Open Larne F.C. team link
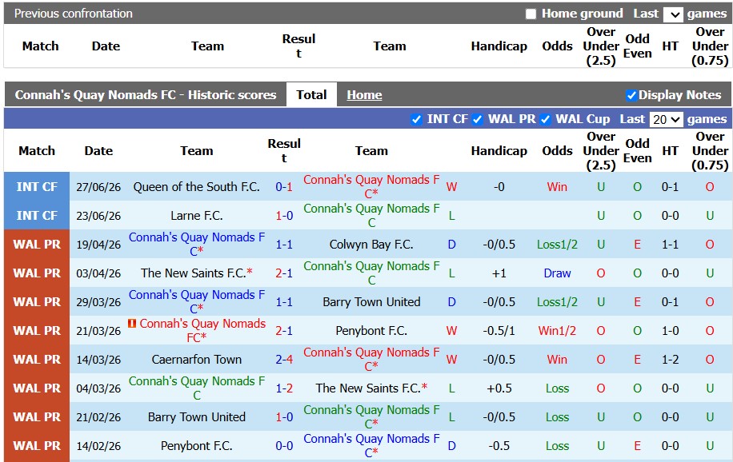Screen dimensions: 733x462 pyautogui.click(x=196, y=216)
